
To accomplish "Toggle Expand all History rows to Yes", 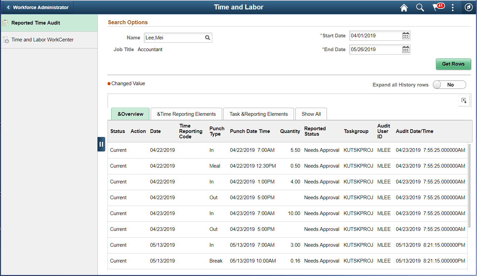I will (x=449, y=84).
